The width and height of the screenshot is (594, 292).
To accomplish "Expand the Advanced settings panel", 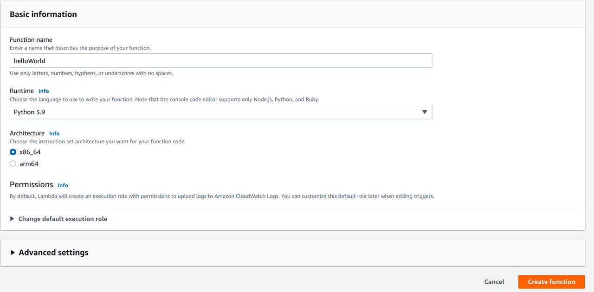I will point(53,253).
